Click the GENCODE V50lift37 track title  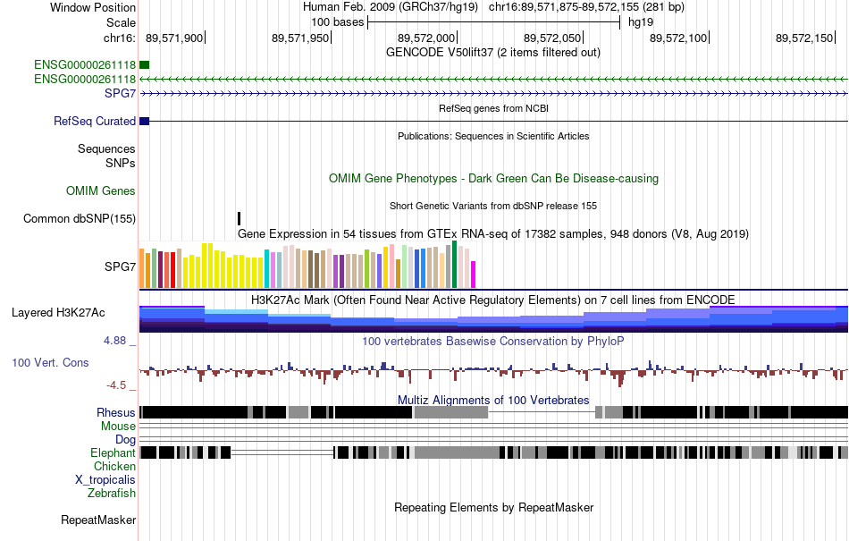click(493, 53)
